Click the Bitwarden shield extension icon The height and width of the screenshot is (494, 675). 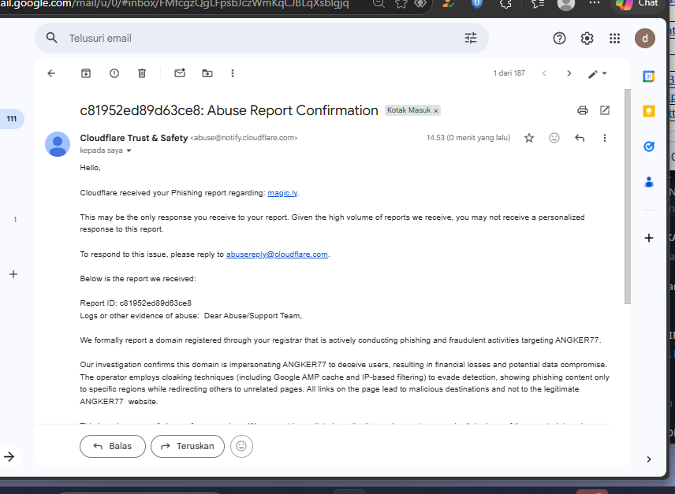pyautogui.click(x=477, y=4)
